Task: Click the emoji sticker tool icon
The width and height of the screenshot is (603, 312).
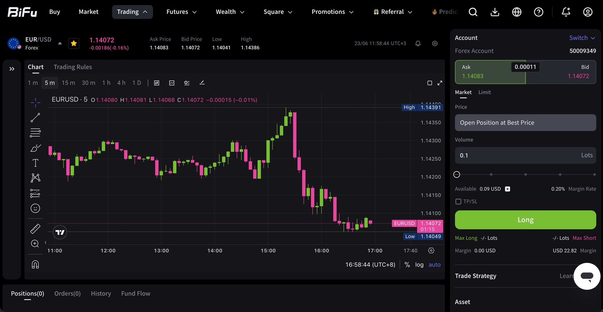Action: coord(35,208)
